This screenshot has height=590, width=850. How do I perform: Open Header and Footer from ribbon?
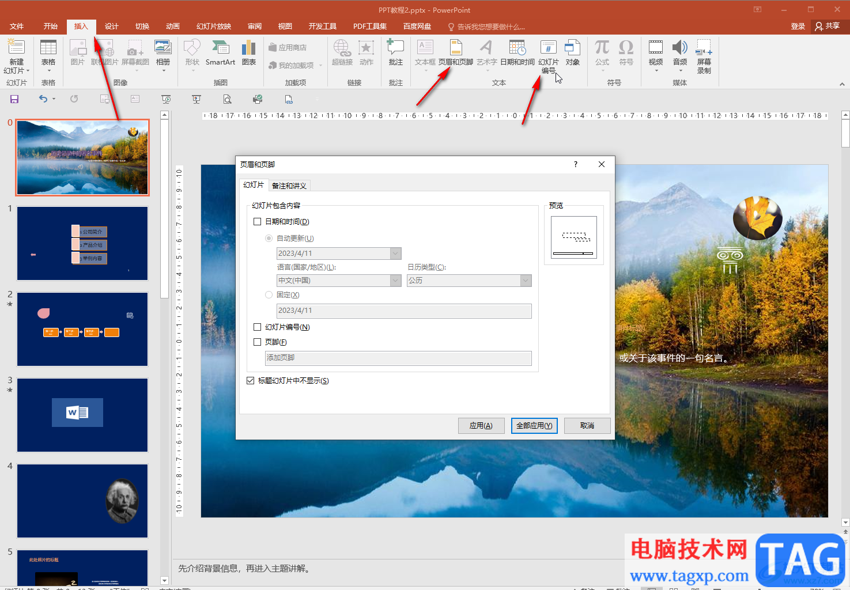pyautogui.click(x=456, y=52)
